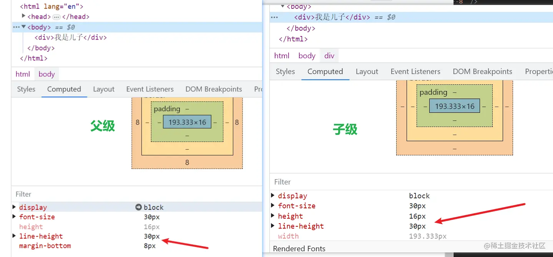The height and width of the screenshot is (257, 553).
Task: Switch to the Layout tab in the left panel
Action: click(x=104, y=89)
